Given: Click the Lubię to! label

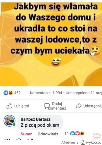Looking at the screenshot, I should pyautogui.click(x=21, y=106).
